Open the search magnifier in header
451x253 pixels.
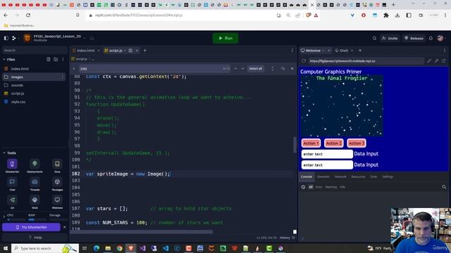pos(374,38)
